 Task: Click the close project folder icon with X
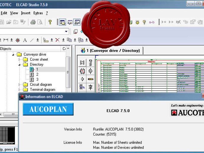click(16, 22)
